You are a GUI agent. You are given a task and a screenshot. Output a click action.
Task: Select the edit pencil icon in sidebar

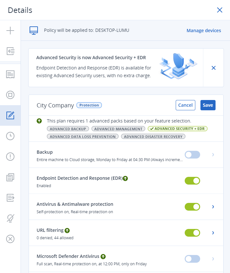[x=10, y=115]
